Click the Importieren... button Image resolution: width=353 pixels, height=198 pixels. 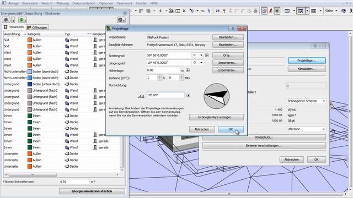point(228,63)
